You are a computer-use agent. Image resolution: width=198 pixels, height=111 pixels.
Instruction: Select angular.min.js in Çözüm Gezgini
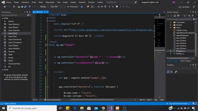click(x=182, y=30)
